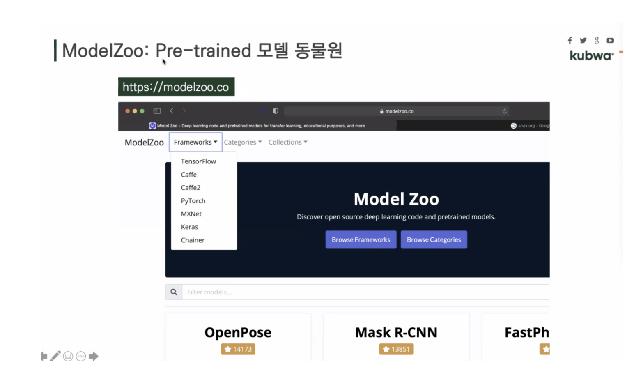Advance to the next slide arrow
634x391 pixels.
(x=94, y=356)
